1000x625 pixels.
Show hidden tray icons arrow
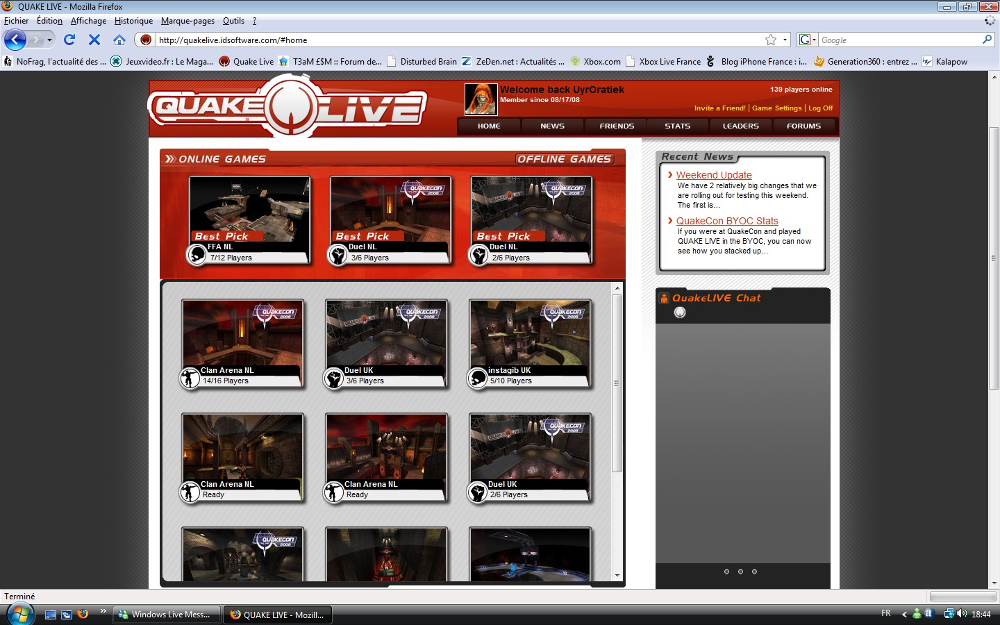(904, 614)
